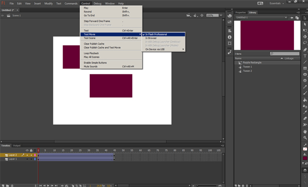308x187 pixels.
Task: Click new layer icon in timeline
Action: coord(3,186)
